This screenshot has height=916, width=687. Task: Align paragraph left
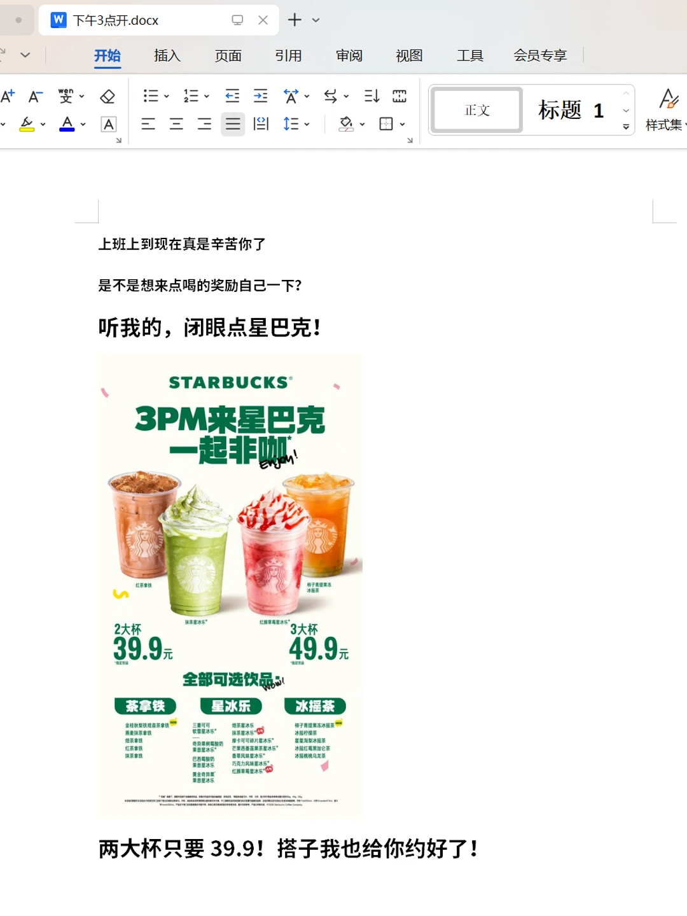(x=148, y=124)
